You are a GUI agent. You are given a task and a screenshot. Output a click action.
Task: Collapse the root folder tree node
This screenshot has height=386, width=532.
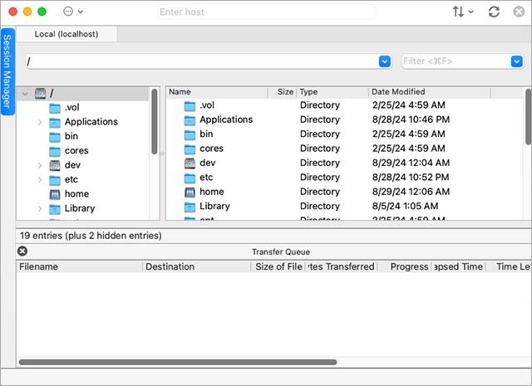[25, 93]
